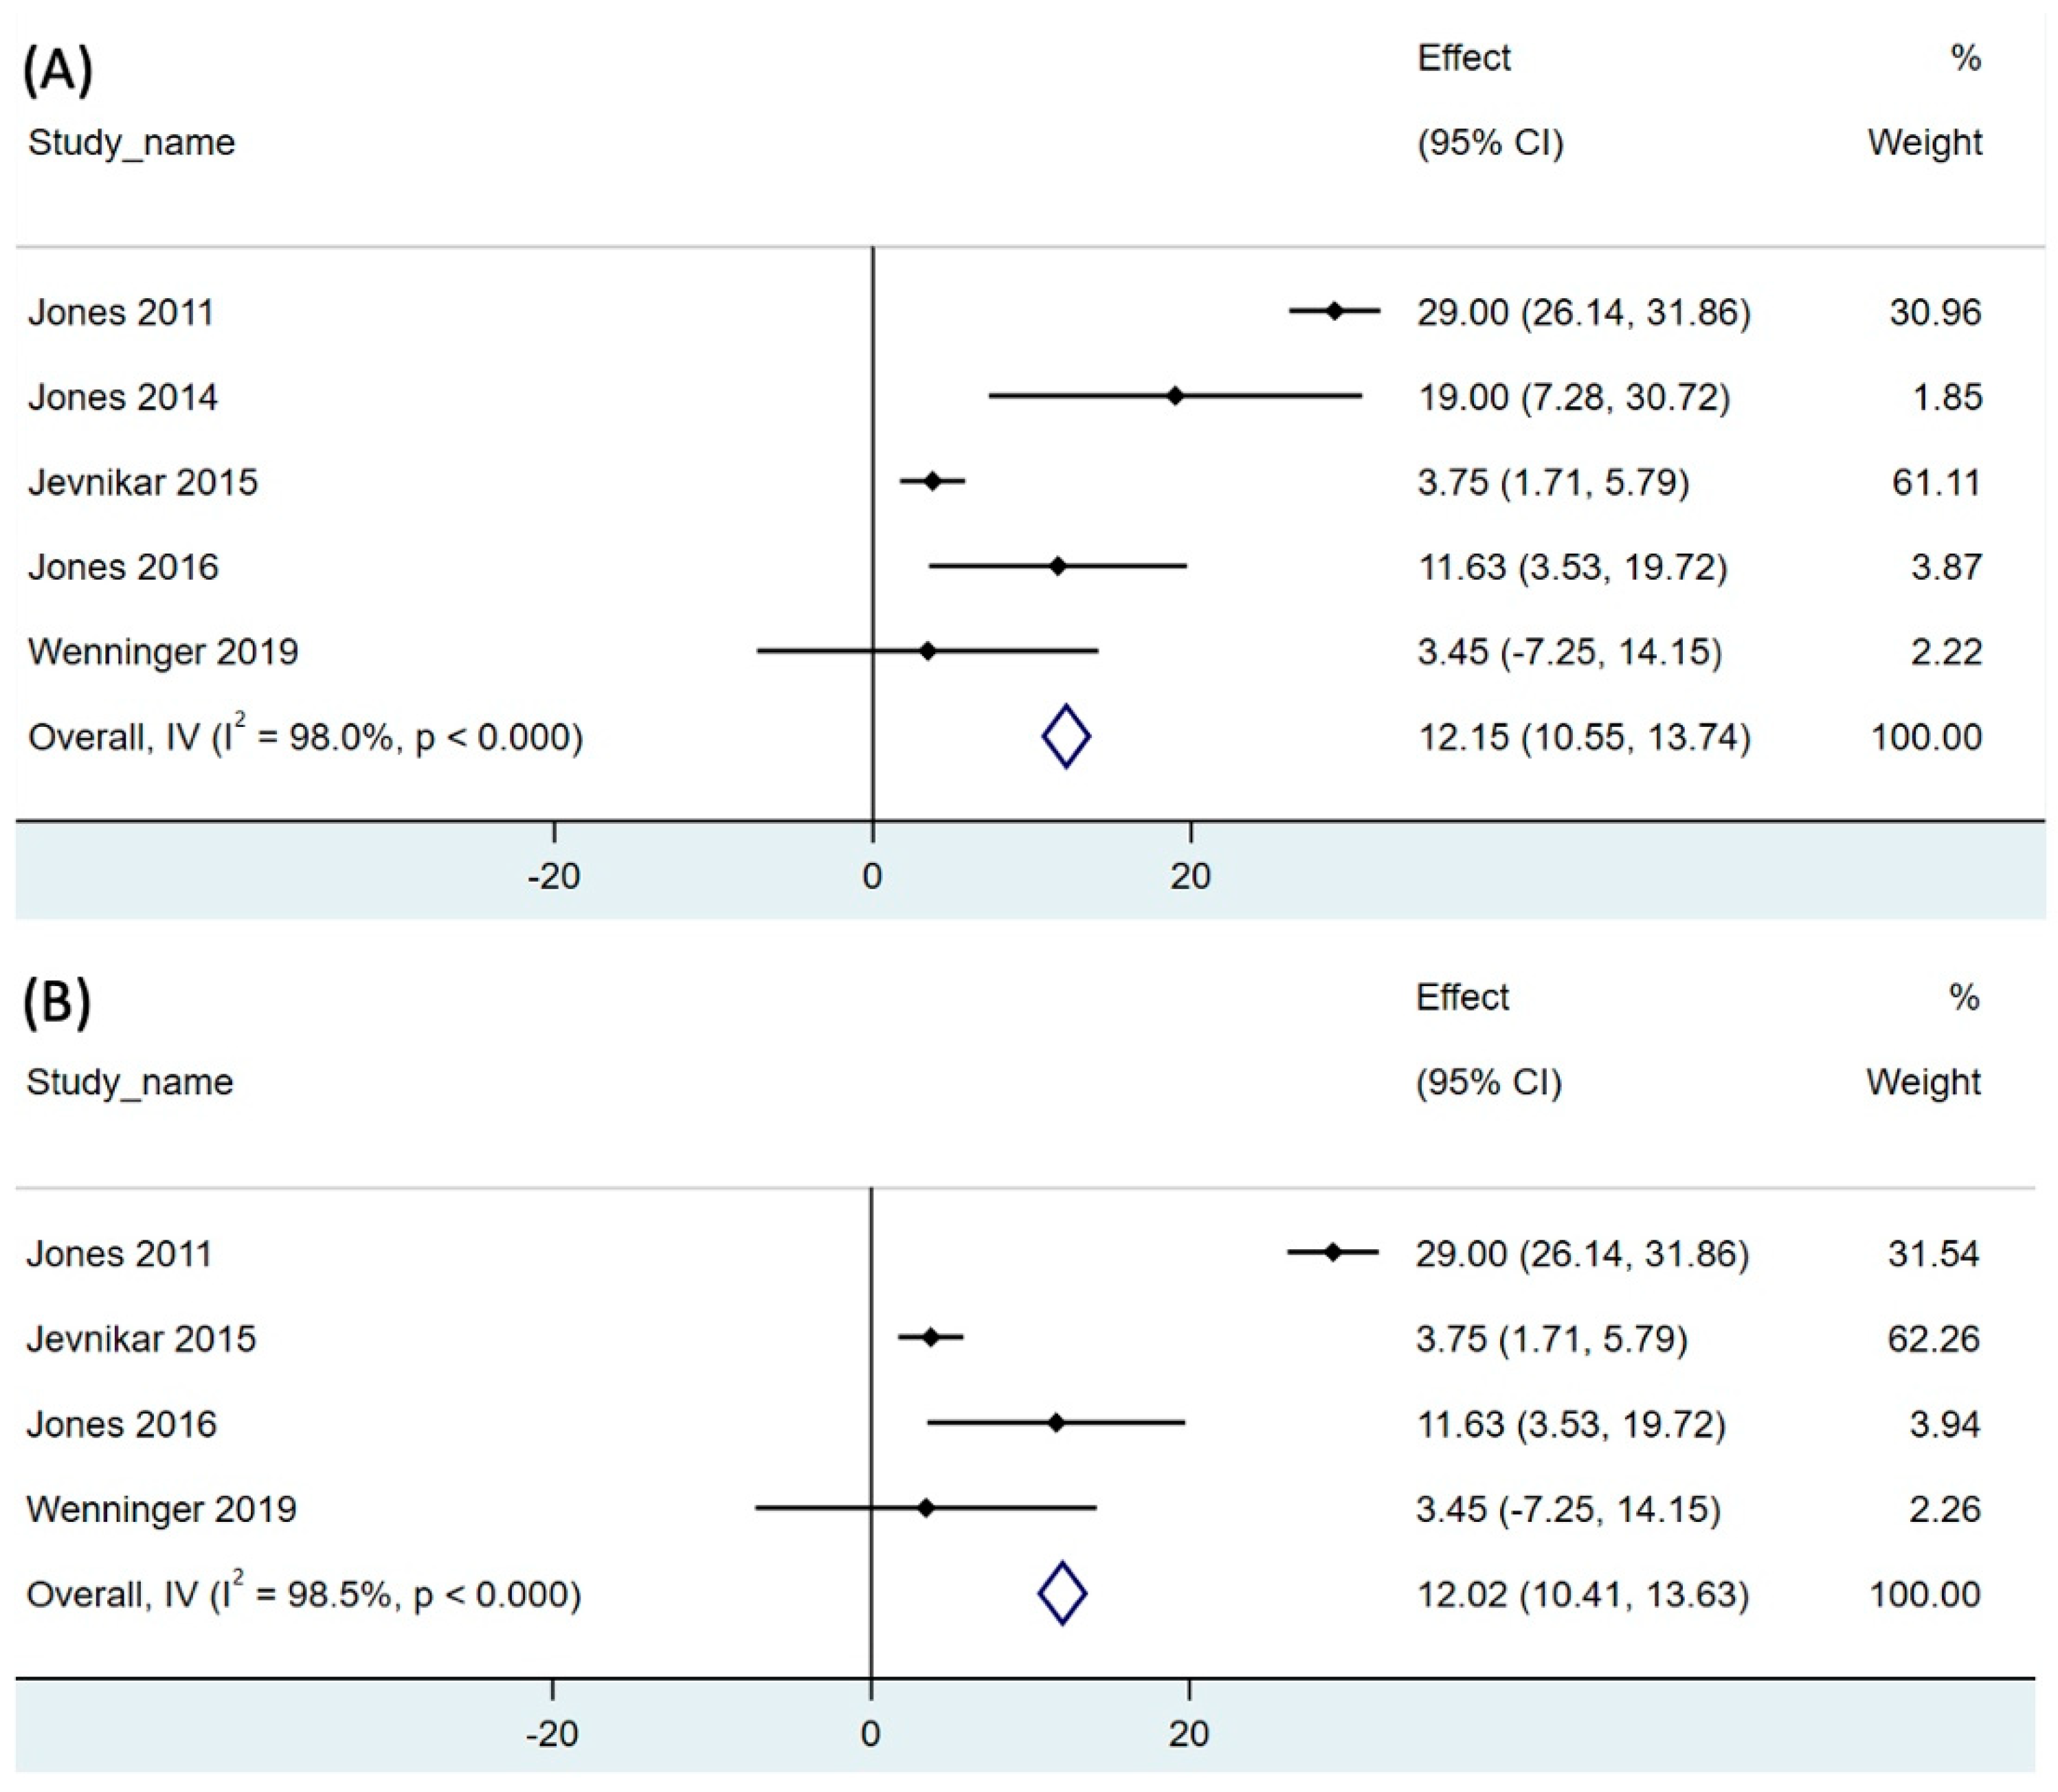
Task: Click the Jones 2014 study name
Action: [122, 398]
